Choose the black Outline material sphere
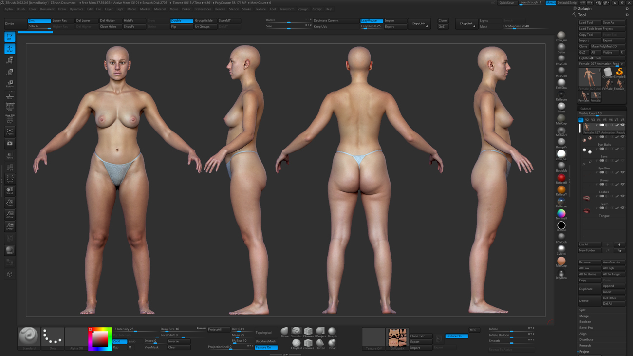Viewport: 633px width, 356px height. point(561,226)
